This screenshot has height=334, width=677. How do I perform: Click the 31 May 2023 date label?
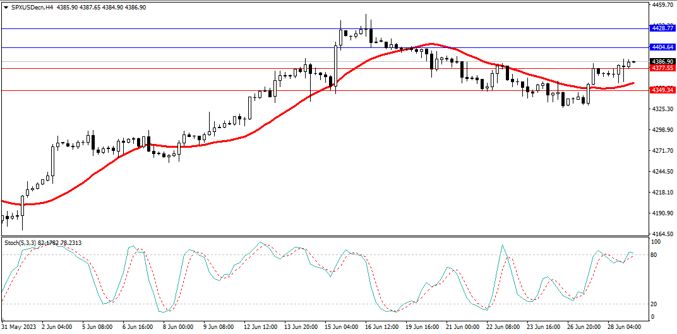(x=20, y=327)
